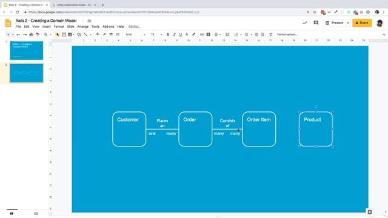This screenshot has height=218, width=388.
Task: Click the Clear formatting icon
Action: [271, 35]
